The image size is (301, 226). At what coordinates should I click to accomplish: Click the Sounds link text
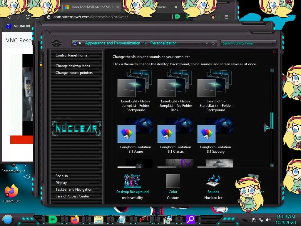[213, 192]
